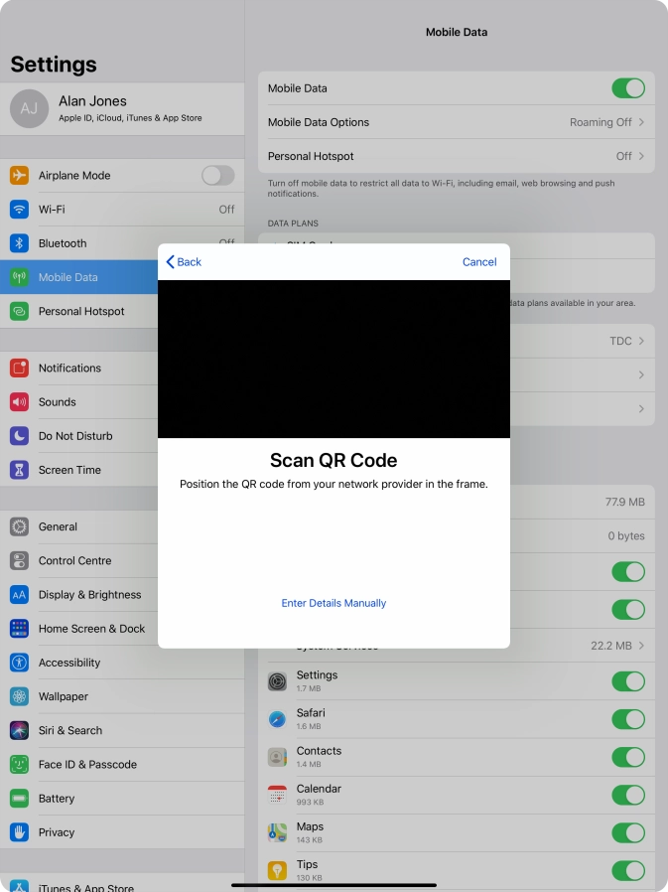Tap the black QR camera viewfinder
The image size is (668, 892).
click(x=334, y=359)
